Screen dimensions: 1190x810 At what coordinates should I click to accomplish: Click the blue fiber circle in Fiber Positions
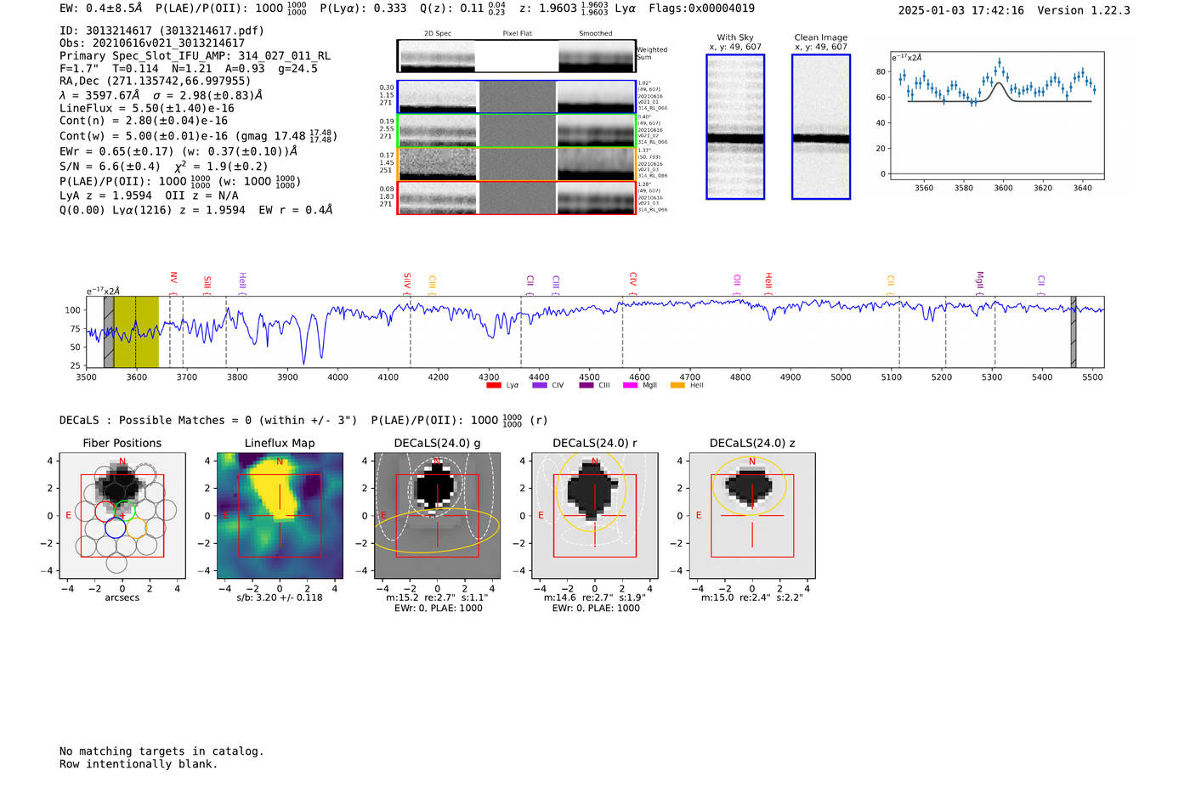tap(116, 528)
